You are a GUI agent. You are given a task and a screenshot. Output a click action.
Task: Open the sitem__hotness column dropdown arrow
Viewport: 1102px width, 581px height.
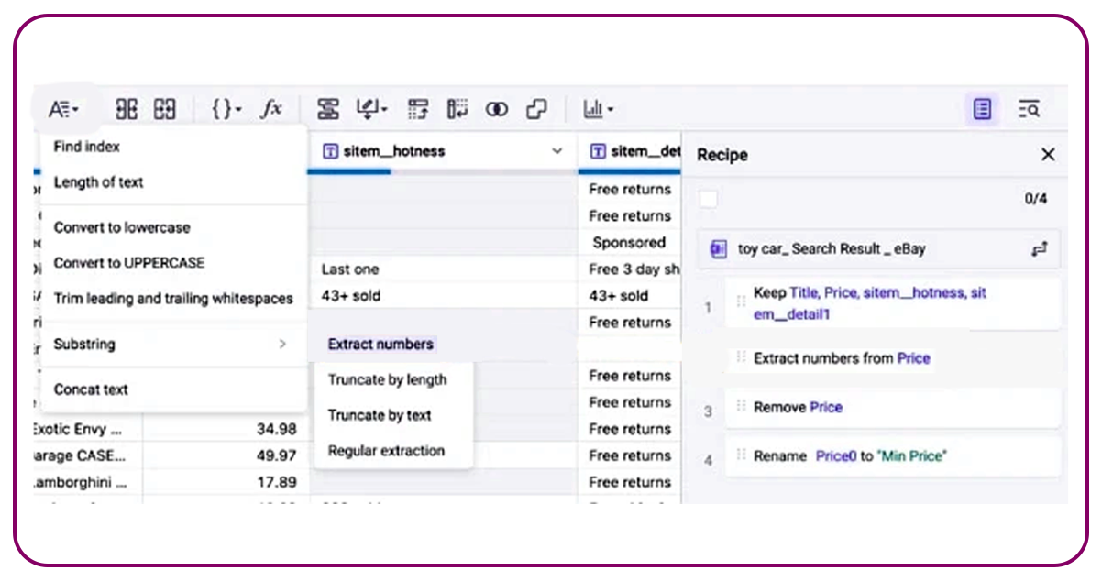pos(557,151)
